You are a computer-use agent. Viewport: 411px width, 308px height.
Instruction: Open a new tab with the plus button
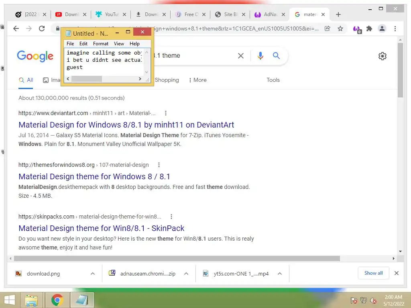pos(338,14)
